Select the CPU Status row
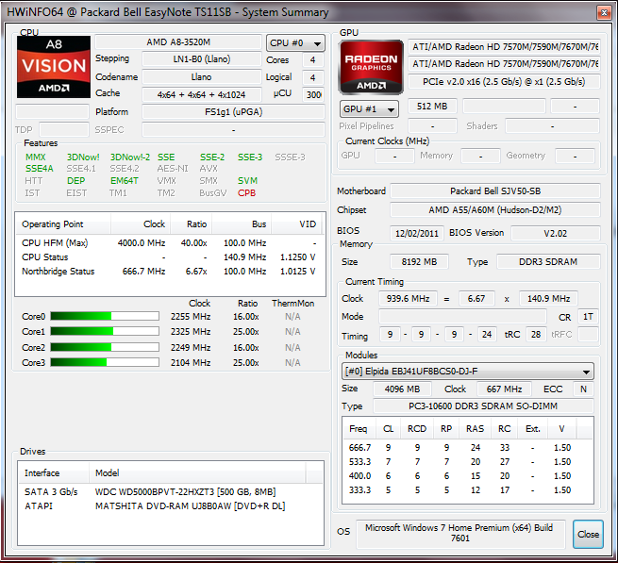 [170, 257]
